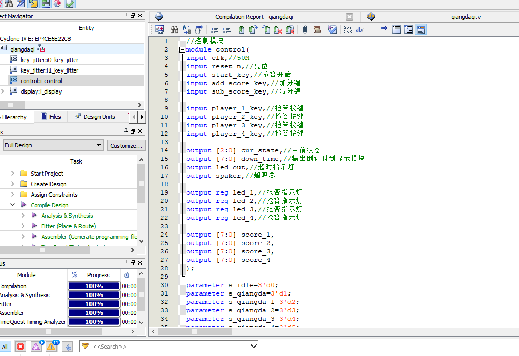Switch to Design Units tab
This screenshot has width=519, height=356.
click(95, 117)
